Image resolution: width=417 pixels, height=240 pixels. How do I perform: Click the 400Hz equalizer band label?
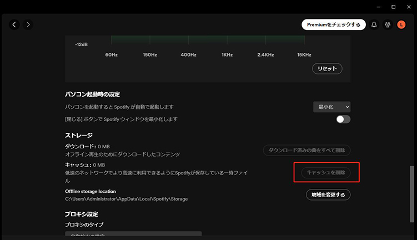[188, 55]
